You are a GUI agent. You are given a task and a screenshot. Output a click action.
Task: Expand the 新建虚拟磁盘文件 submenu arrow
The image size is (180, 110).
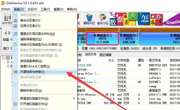coord(74,98)
